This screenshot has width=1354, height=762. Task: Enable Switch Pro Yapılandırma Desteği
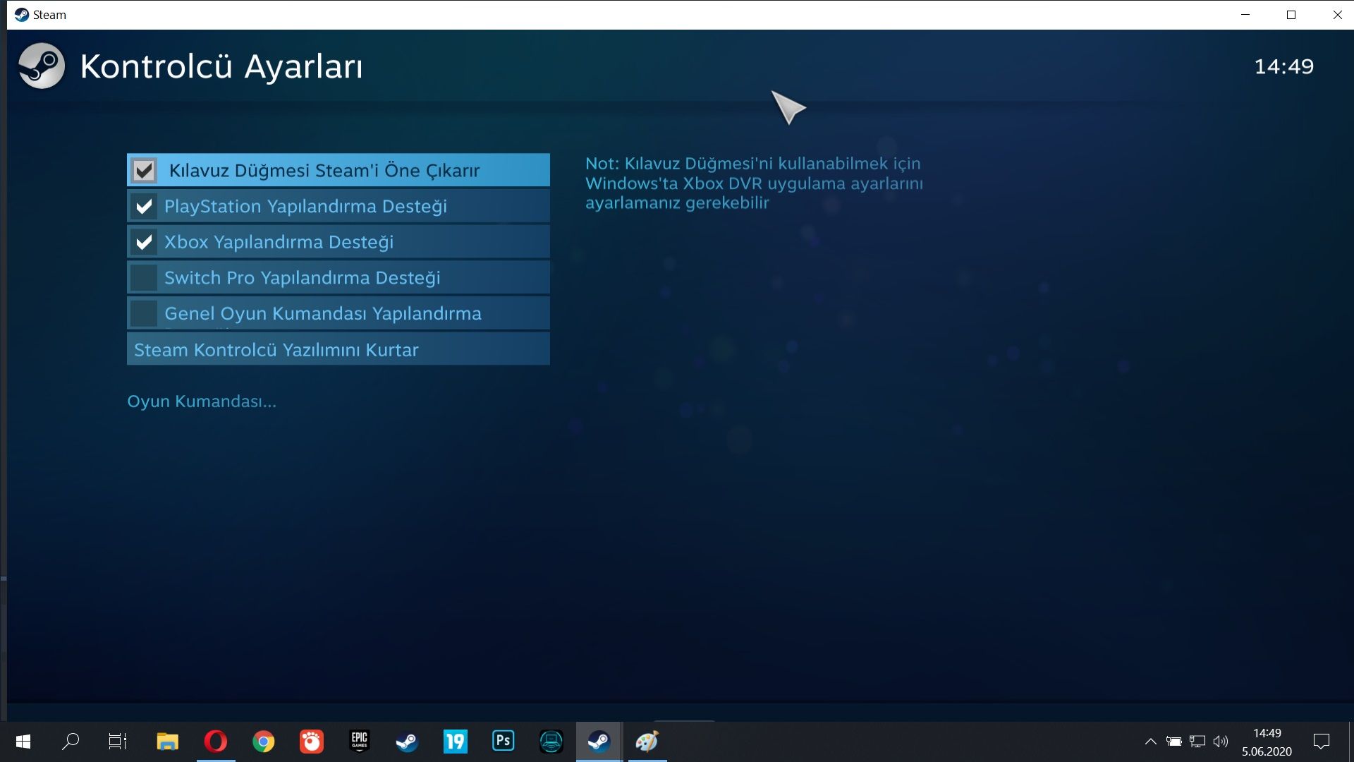tap(144, 277)
